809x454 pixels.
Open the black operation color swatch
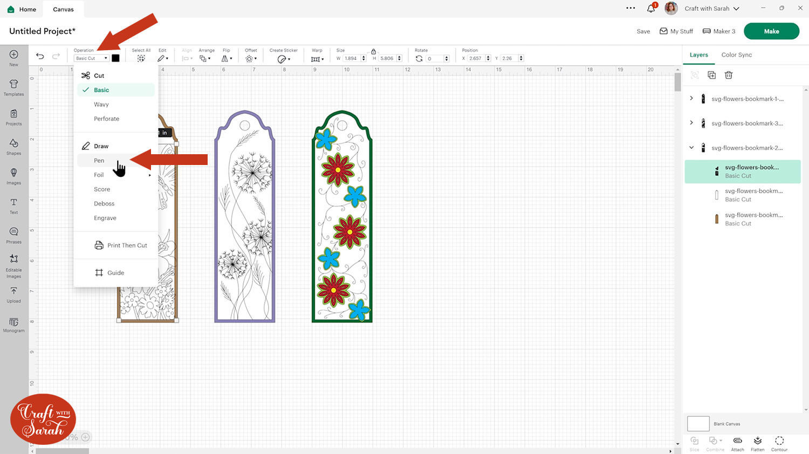[115, 58]
